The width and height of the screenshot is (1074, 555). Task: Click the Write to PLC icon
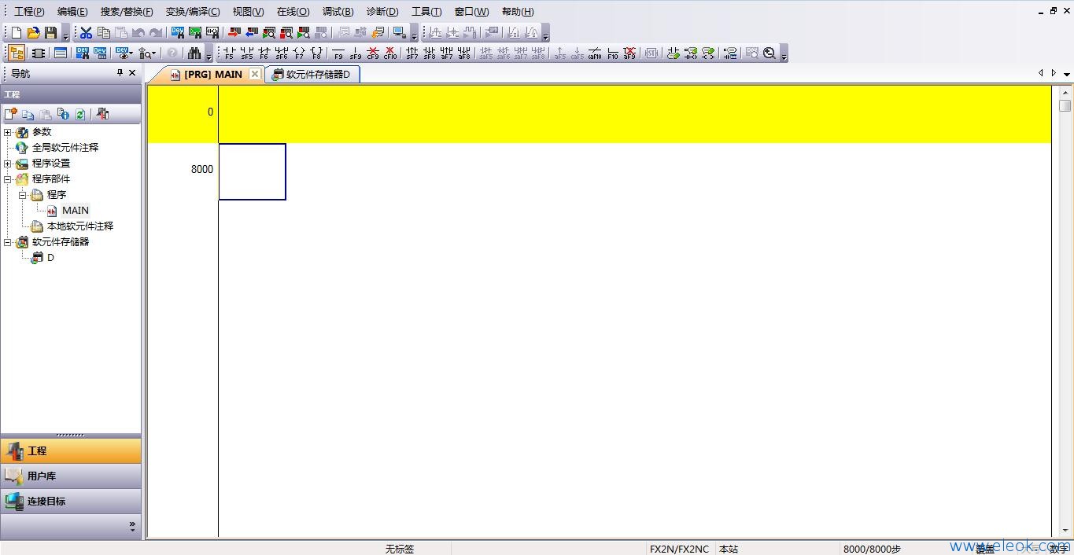[x=234, y=32]
